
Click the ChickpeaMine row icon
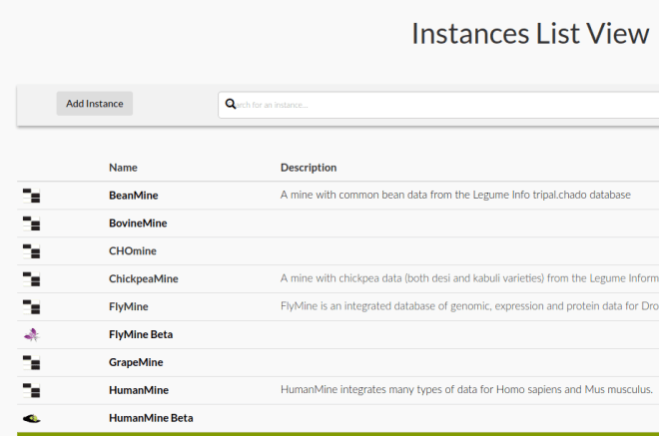(32, 279)
